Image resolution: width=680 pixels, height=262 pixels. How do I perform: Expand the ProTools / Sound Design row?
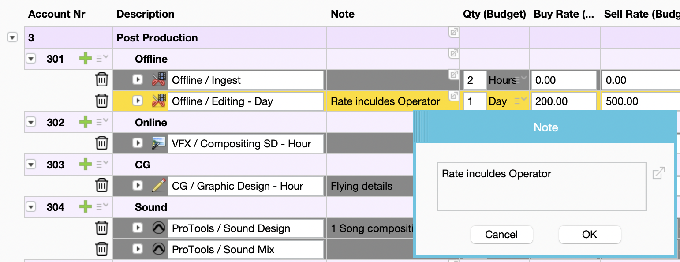point(138,228)
